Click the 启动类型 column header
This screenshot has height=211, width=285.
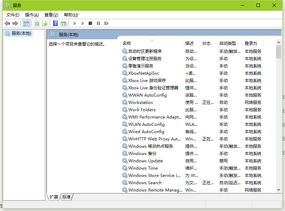point(229,43)
